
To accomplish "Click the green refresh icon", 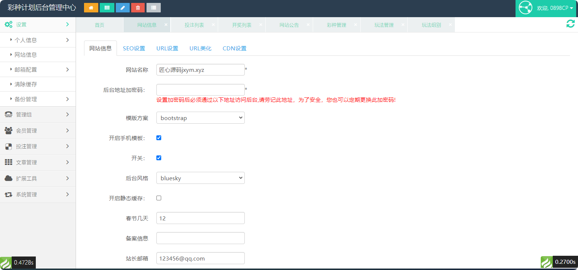I will tap(570, 24).
